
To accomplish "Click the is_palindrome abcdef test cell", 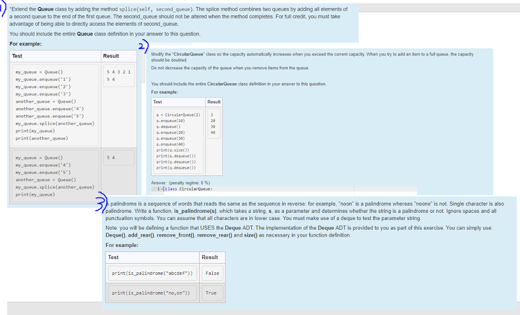I will pyautogui.click(x=152, y=273).
